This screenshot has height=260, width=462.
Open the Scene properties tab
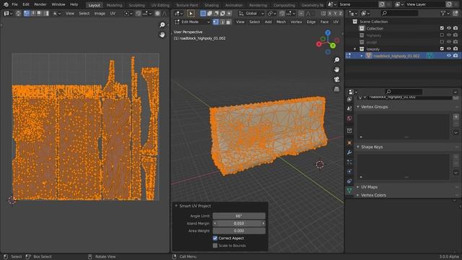pyautogui.click(x=349, y=109)
